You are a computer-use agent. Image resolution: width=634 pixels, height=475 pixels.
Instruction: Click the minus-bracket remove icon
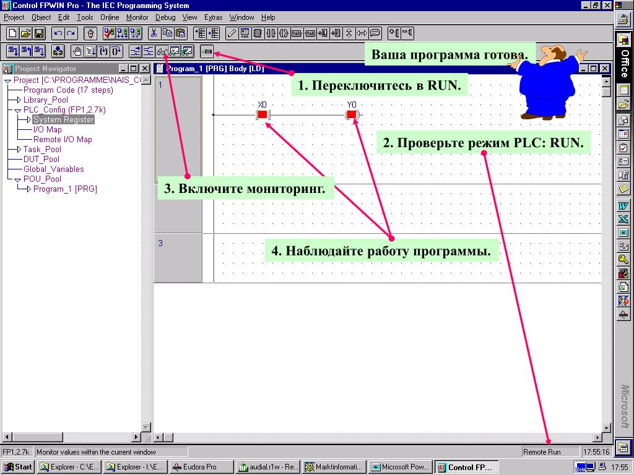point(407,33)
